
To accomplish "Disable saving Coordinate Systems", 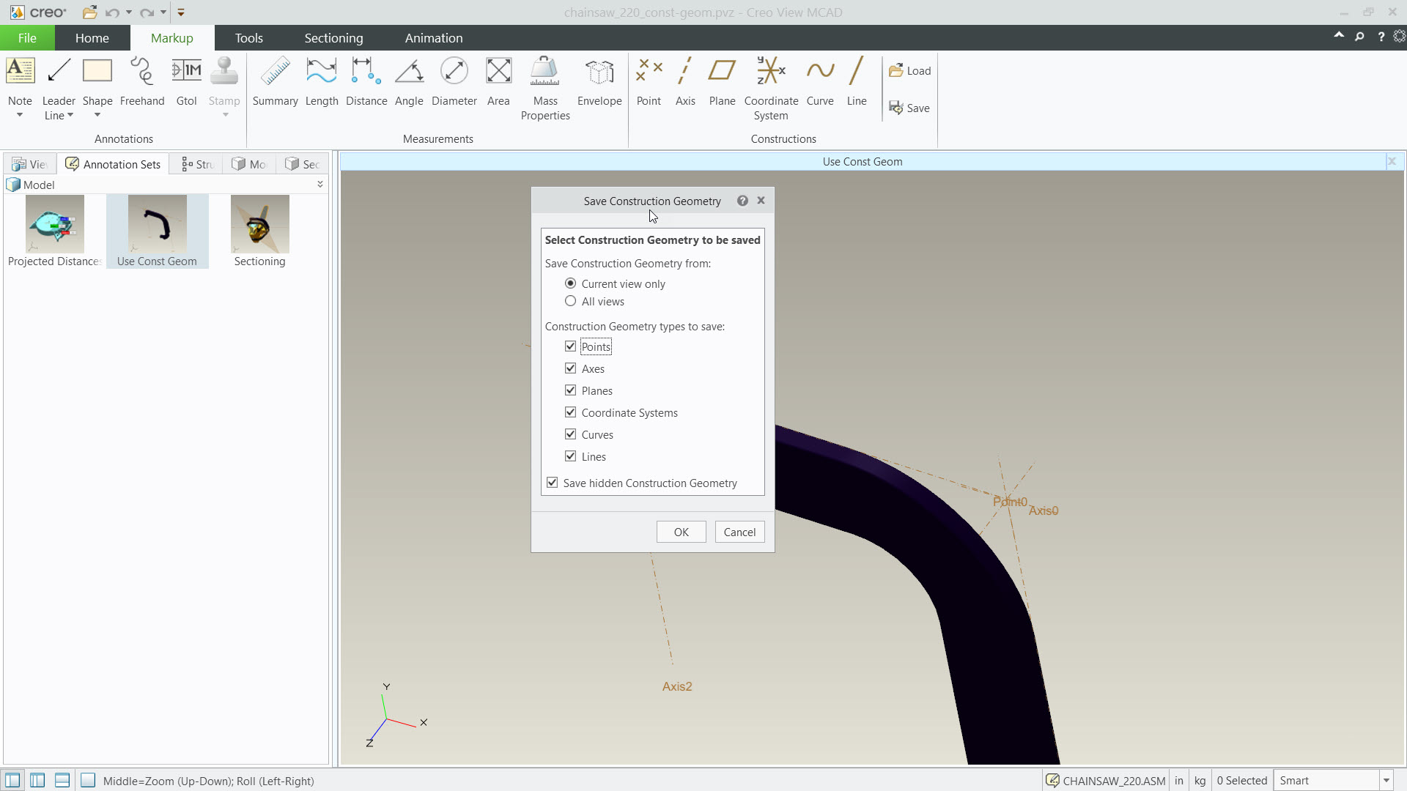I will click(x=571, y=412).
